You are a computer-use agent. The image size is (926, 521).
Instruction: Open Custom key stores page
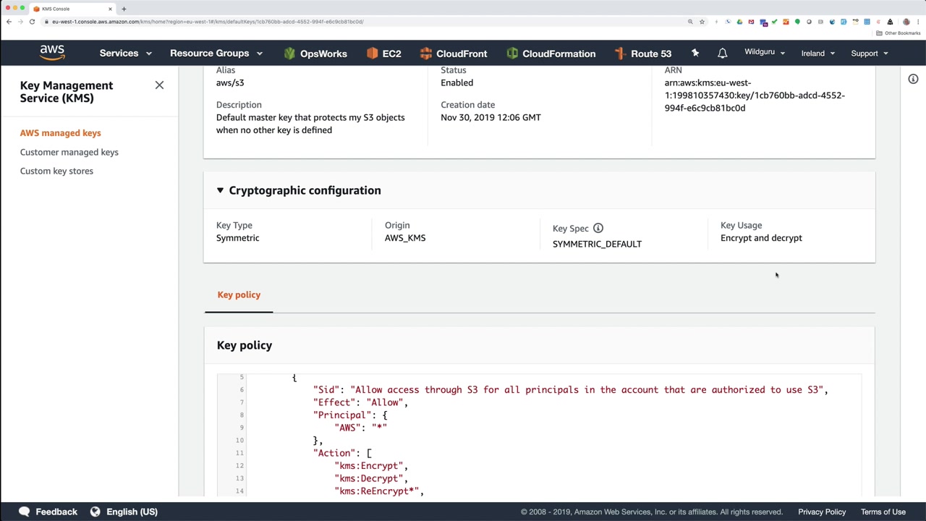click(56, 171)
